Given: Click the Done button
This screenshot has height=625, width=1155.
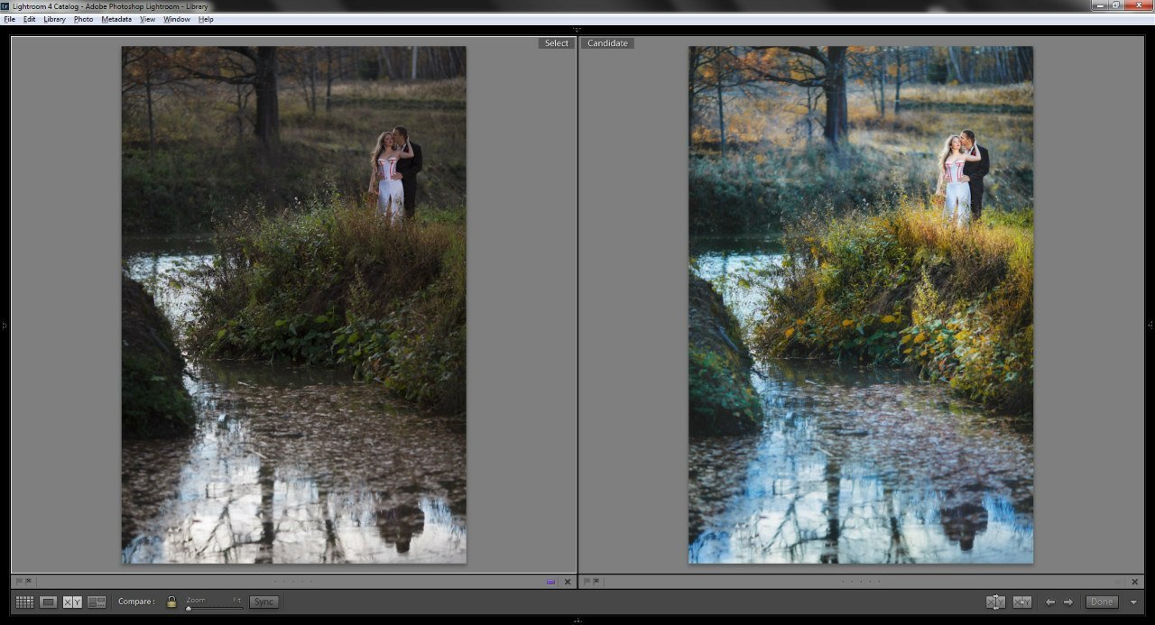Looking at the screenshot, I should click(x=1102, y=602).
